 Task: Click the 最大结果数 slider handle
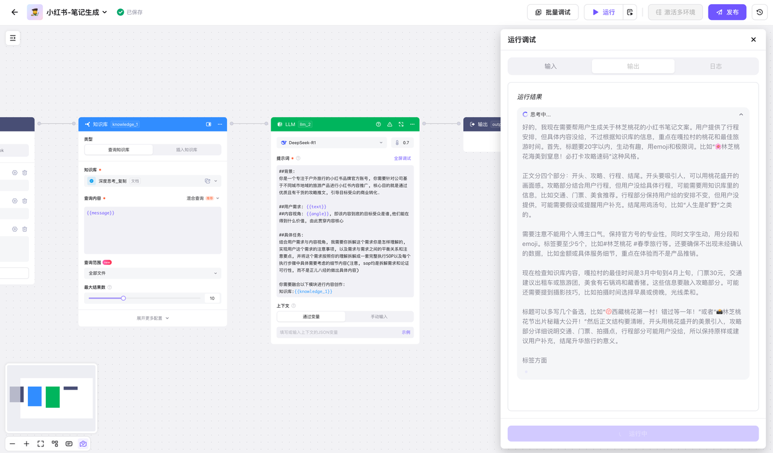pos(123,298)
